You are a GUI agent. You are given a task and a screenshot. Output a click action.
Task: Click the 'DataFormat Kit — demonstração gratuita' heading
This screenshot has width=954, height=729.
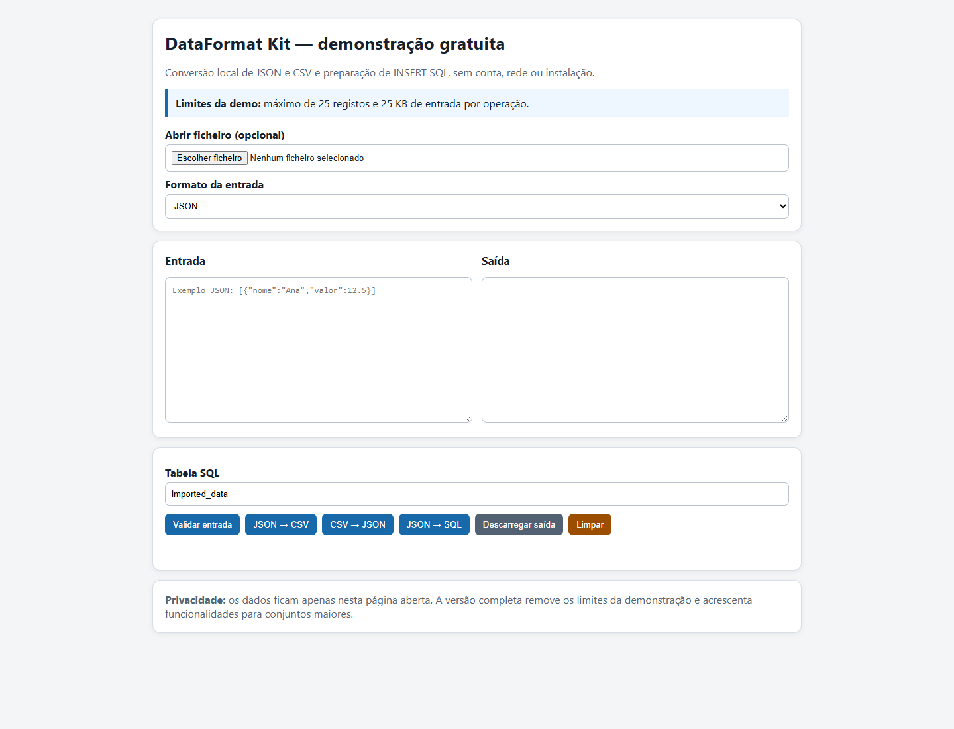(335, 44)
